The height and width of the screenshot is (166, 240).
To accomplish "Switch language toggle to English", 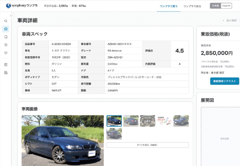I will pos(226,6).
